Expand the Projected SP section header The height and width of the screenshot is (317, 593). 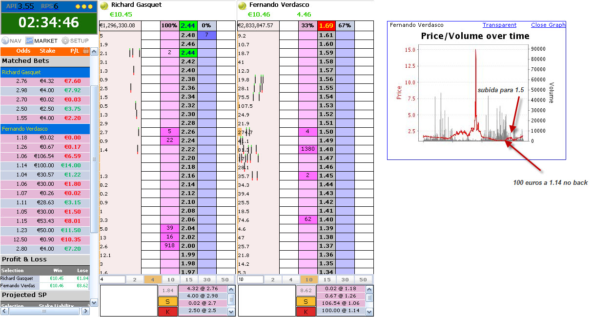45,295
